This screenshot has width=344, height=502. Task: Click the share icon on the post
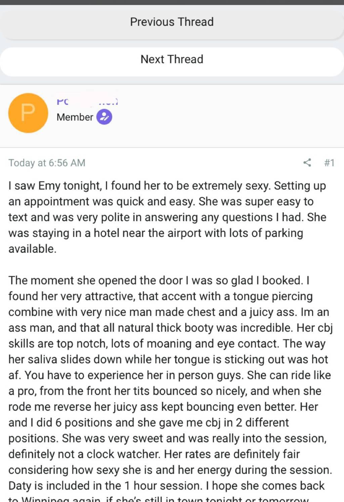tap(307, 163)
